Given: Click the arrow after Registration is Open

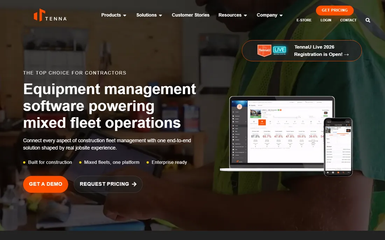Looking at the screenshot, I should 346,54.
